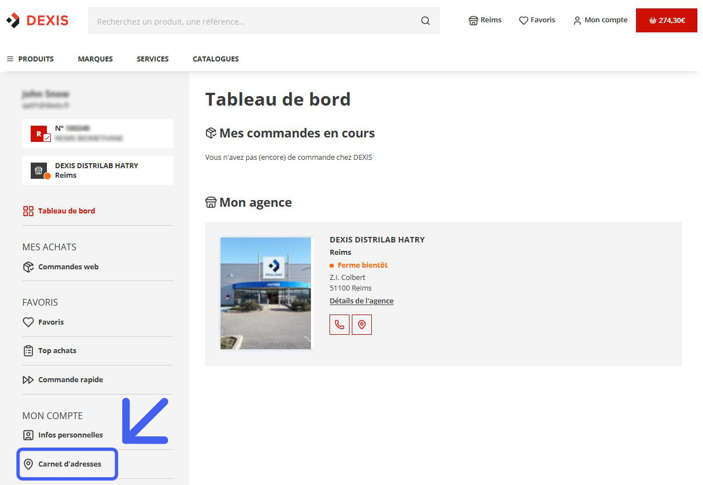The width and height of the screenshot is (703, 485).
Task: Select the red R account card
Action: pos(98,134)
